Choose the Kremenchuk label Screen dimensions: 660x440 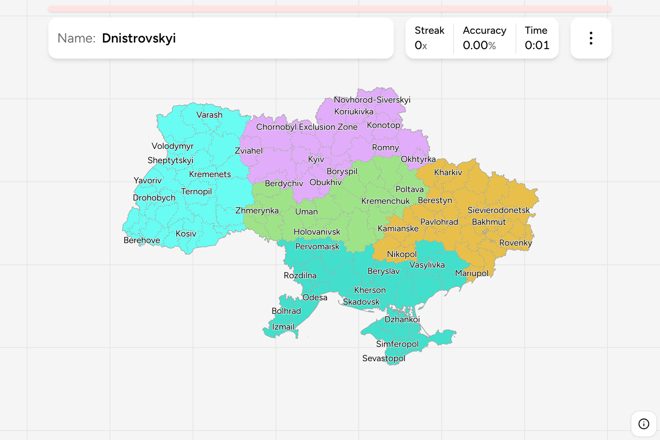pos(385,201)
